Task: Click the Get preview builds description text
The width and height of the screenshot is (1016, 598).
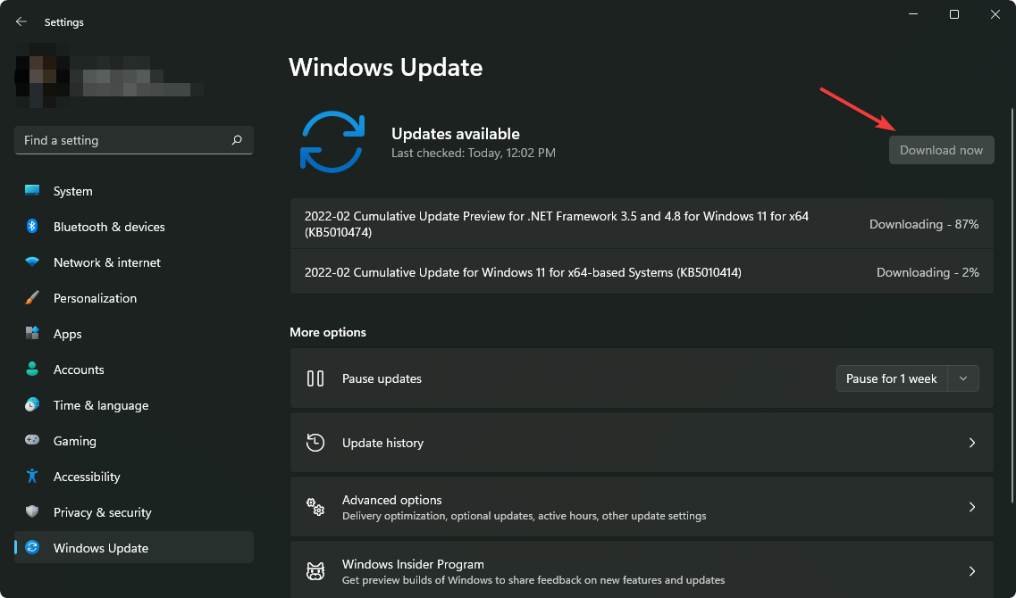Action: 533,580
